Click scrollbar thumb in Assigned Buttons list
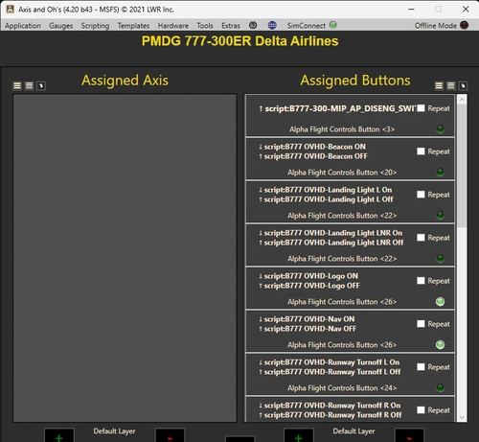 [x=462, y=166]
